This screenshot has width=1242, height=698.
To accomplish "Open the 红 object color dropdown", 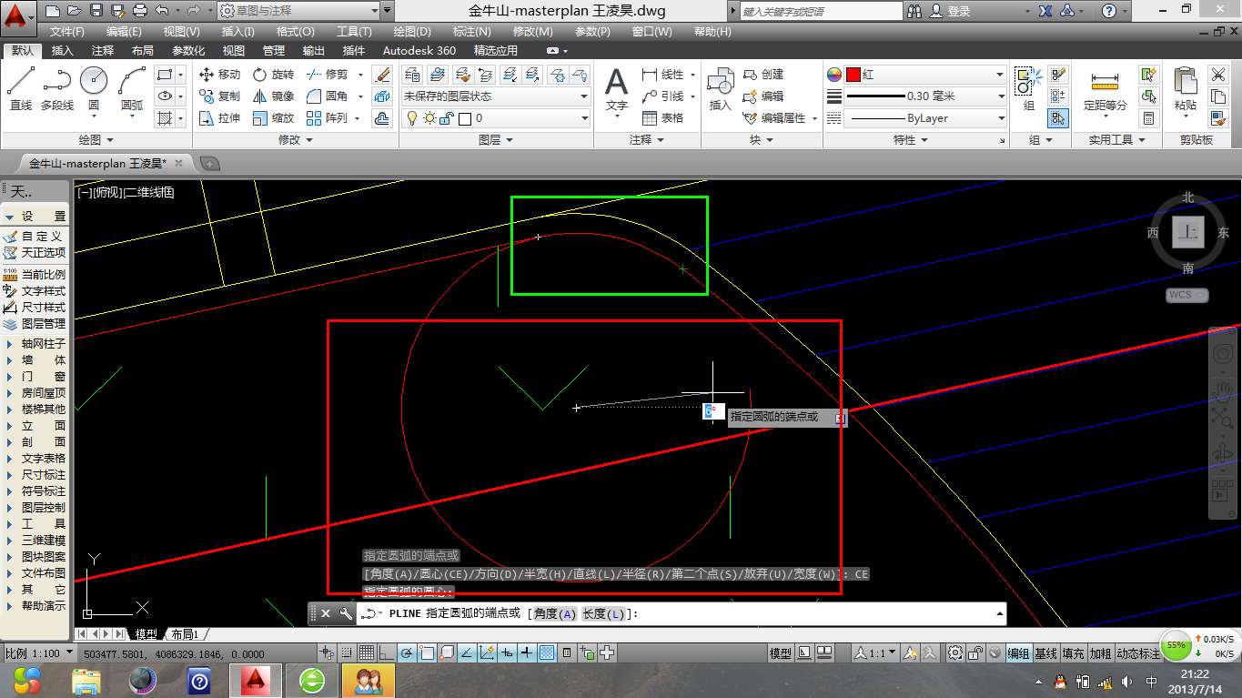I will coord(925,75).
